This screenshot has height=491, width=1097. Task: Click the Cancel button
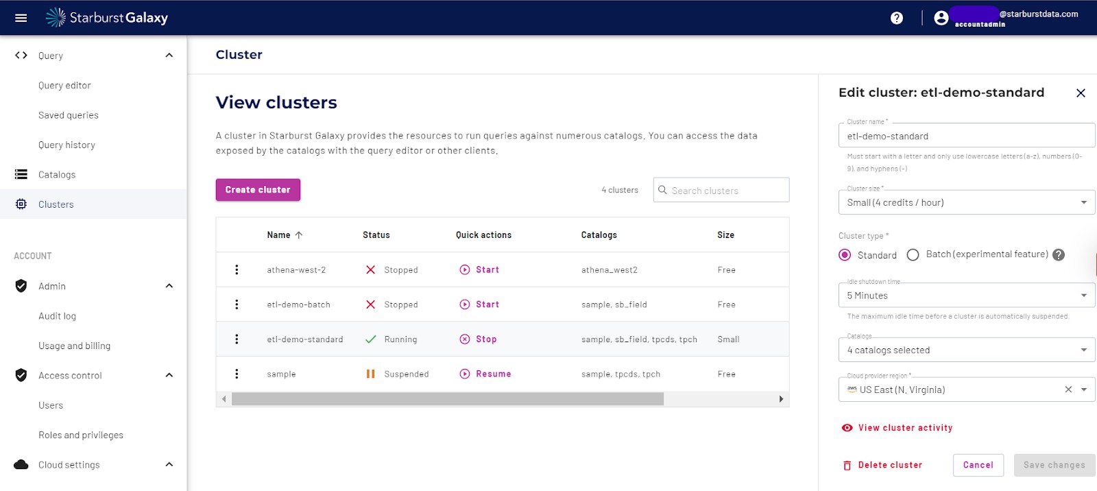pos(978,465)
